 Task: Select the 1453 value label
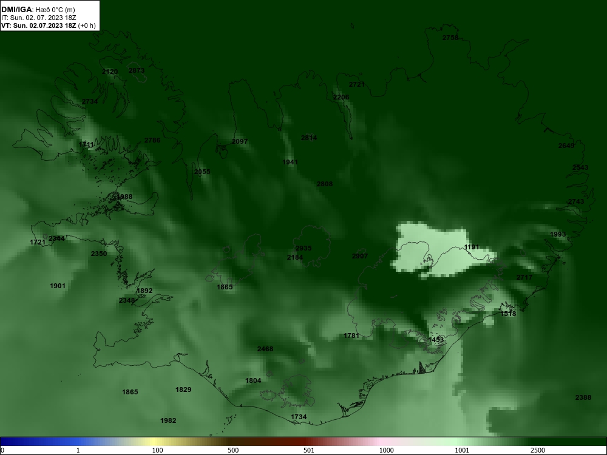point(436,340)
